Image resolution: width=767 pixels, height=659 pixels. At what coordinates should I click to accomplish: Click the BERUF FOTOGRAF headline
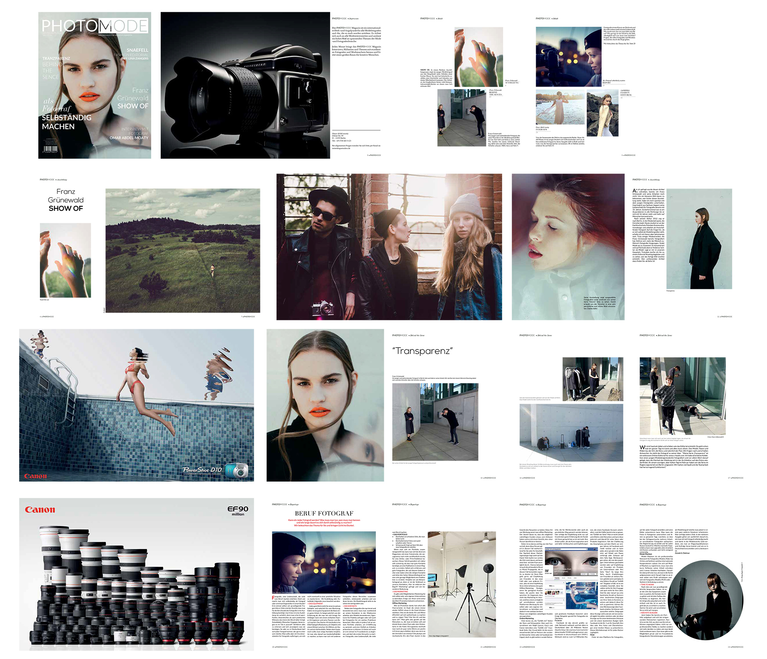click(x=324, y=513)
